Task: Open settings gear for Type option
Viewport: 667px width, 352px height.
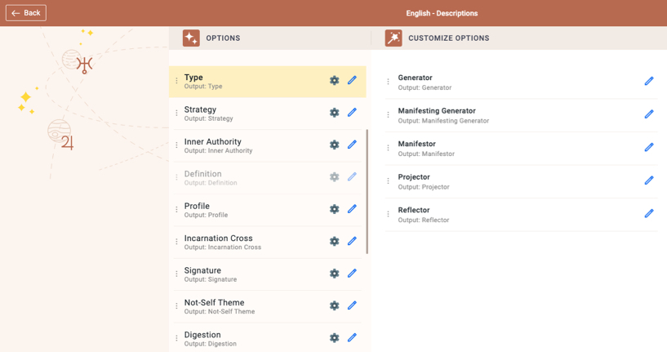Action: click(335, 80)
